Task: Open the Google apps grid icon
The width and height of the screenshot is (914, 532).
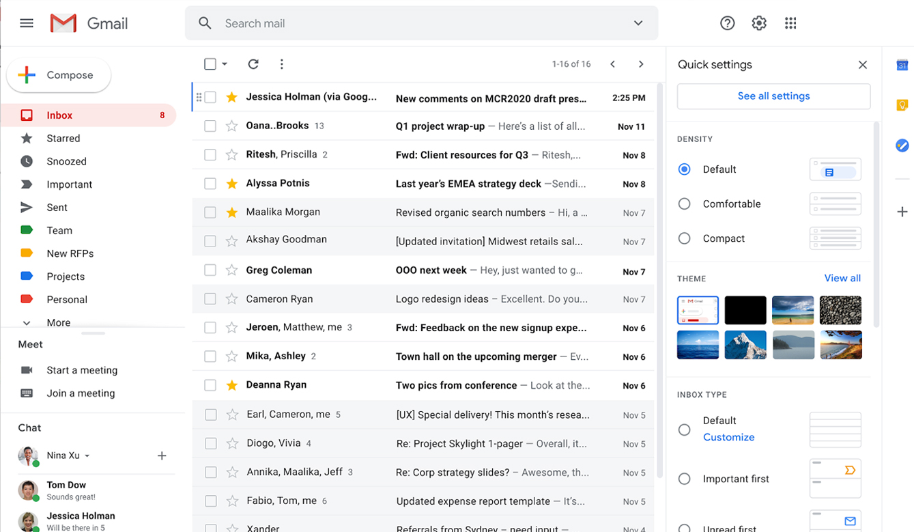Action: pyautogui.click(x=790, y=23)
